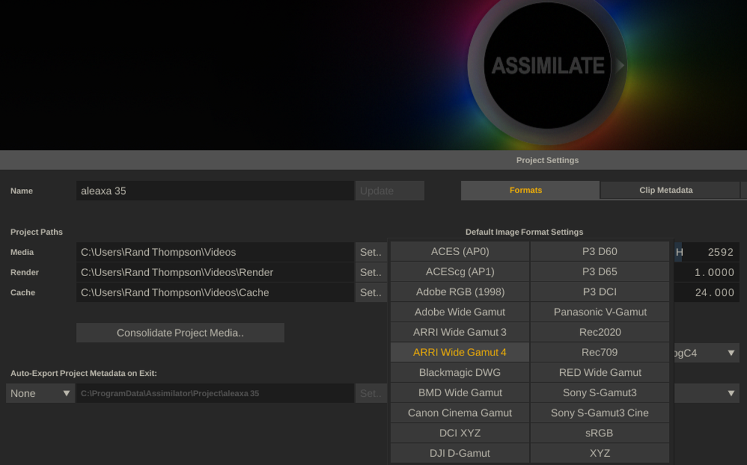The width and height of the screenshot is (747, 465).
Task: Set the Media path folder
Action: pyautogui.click(x=371, y=252)
